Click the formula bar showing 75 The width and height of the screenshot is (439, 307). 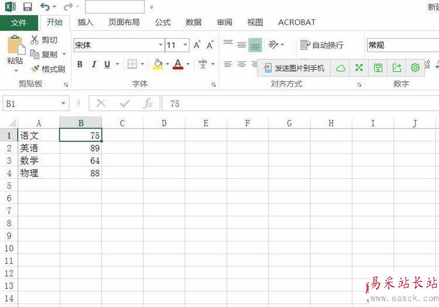pyautogui.click(x=300, y=104)
